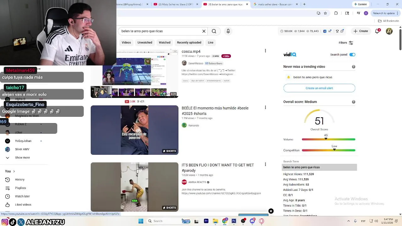Image resolution: width=402 pixels, height=226 pixels.
Task: Open the coscu.mp4 video thumbnail
Action: point(134,73)
